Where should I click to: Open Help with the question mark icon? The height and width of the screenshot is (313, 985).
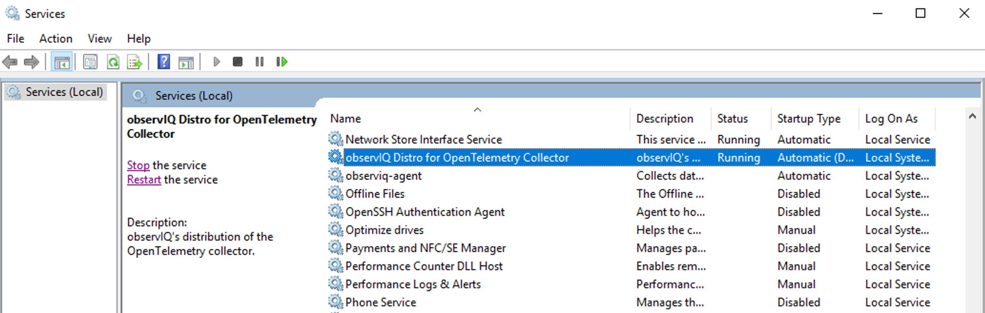pyautogui.click(x=164, y=62)
